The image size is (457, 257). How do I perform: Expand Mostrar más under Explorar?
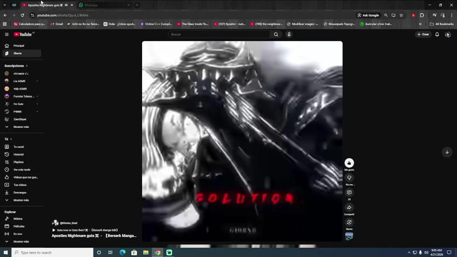click(22, 242)
